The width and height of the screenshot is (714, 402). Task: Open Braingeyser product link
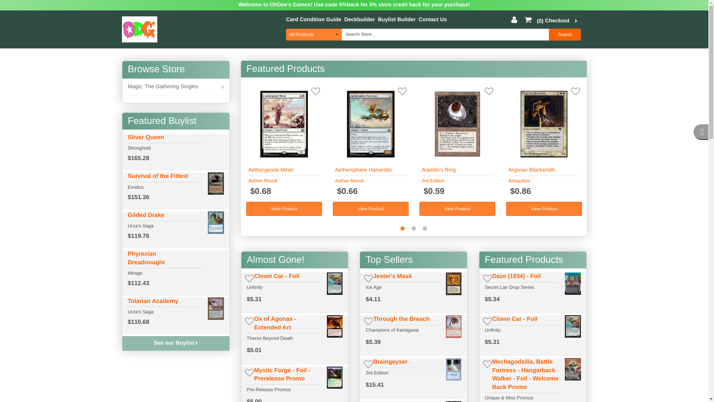(x=390, y=362)
